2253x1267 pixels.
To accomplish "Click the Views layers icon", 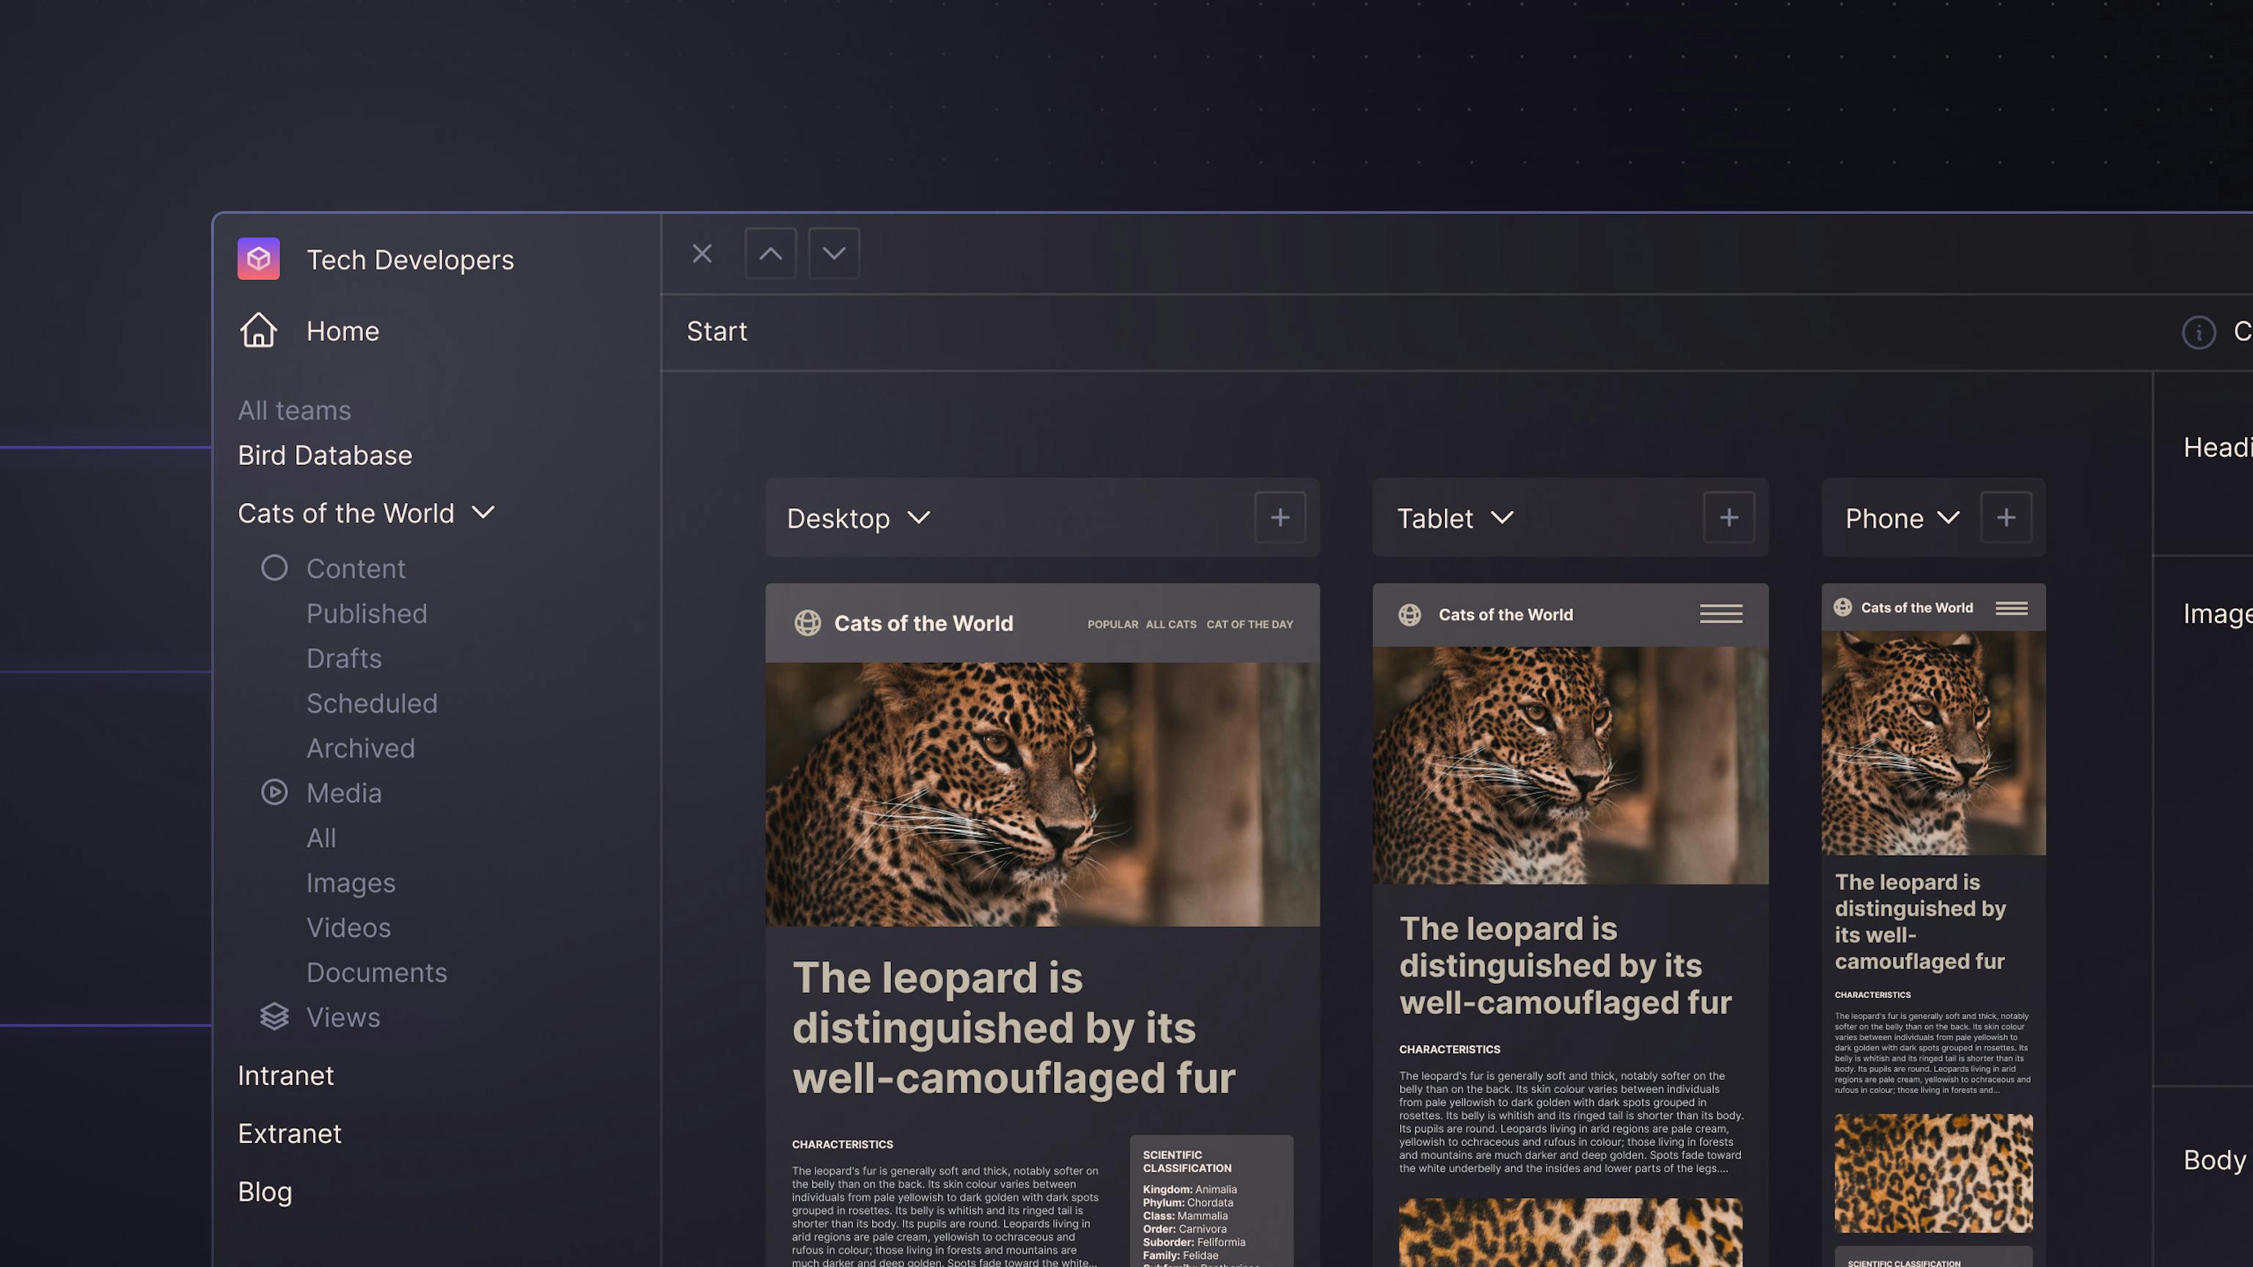I will click(274, 1016).
